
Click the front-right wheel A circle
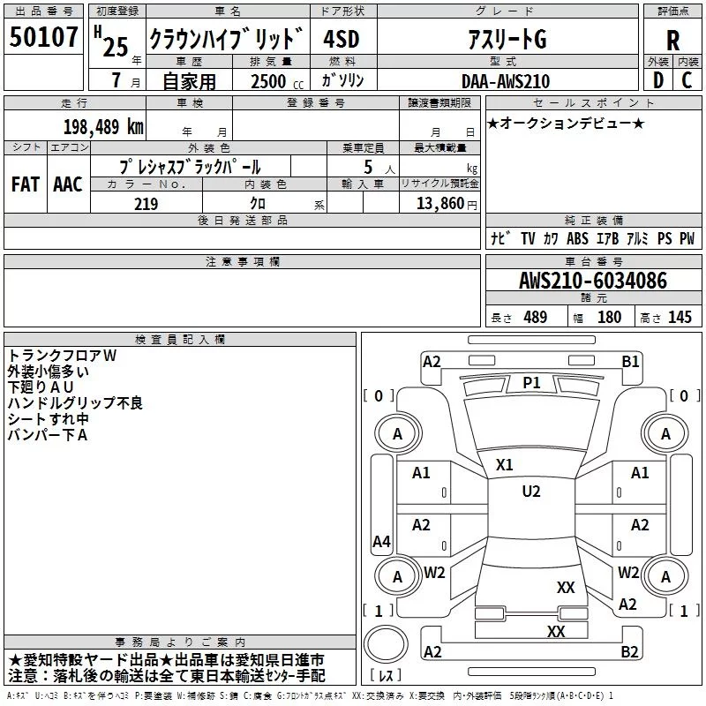coord(665,433)
